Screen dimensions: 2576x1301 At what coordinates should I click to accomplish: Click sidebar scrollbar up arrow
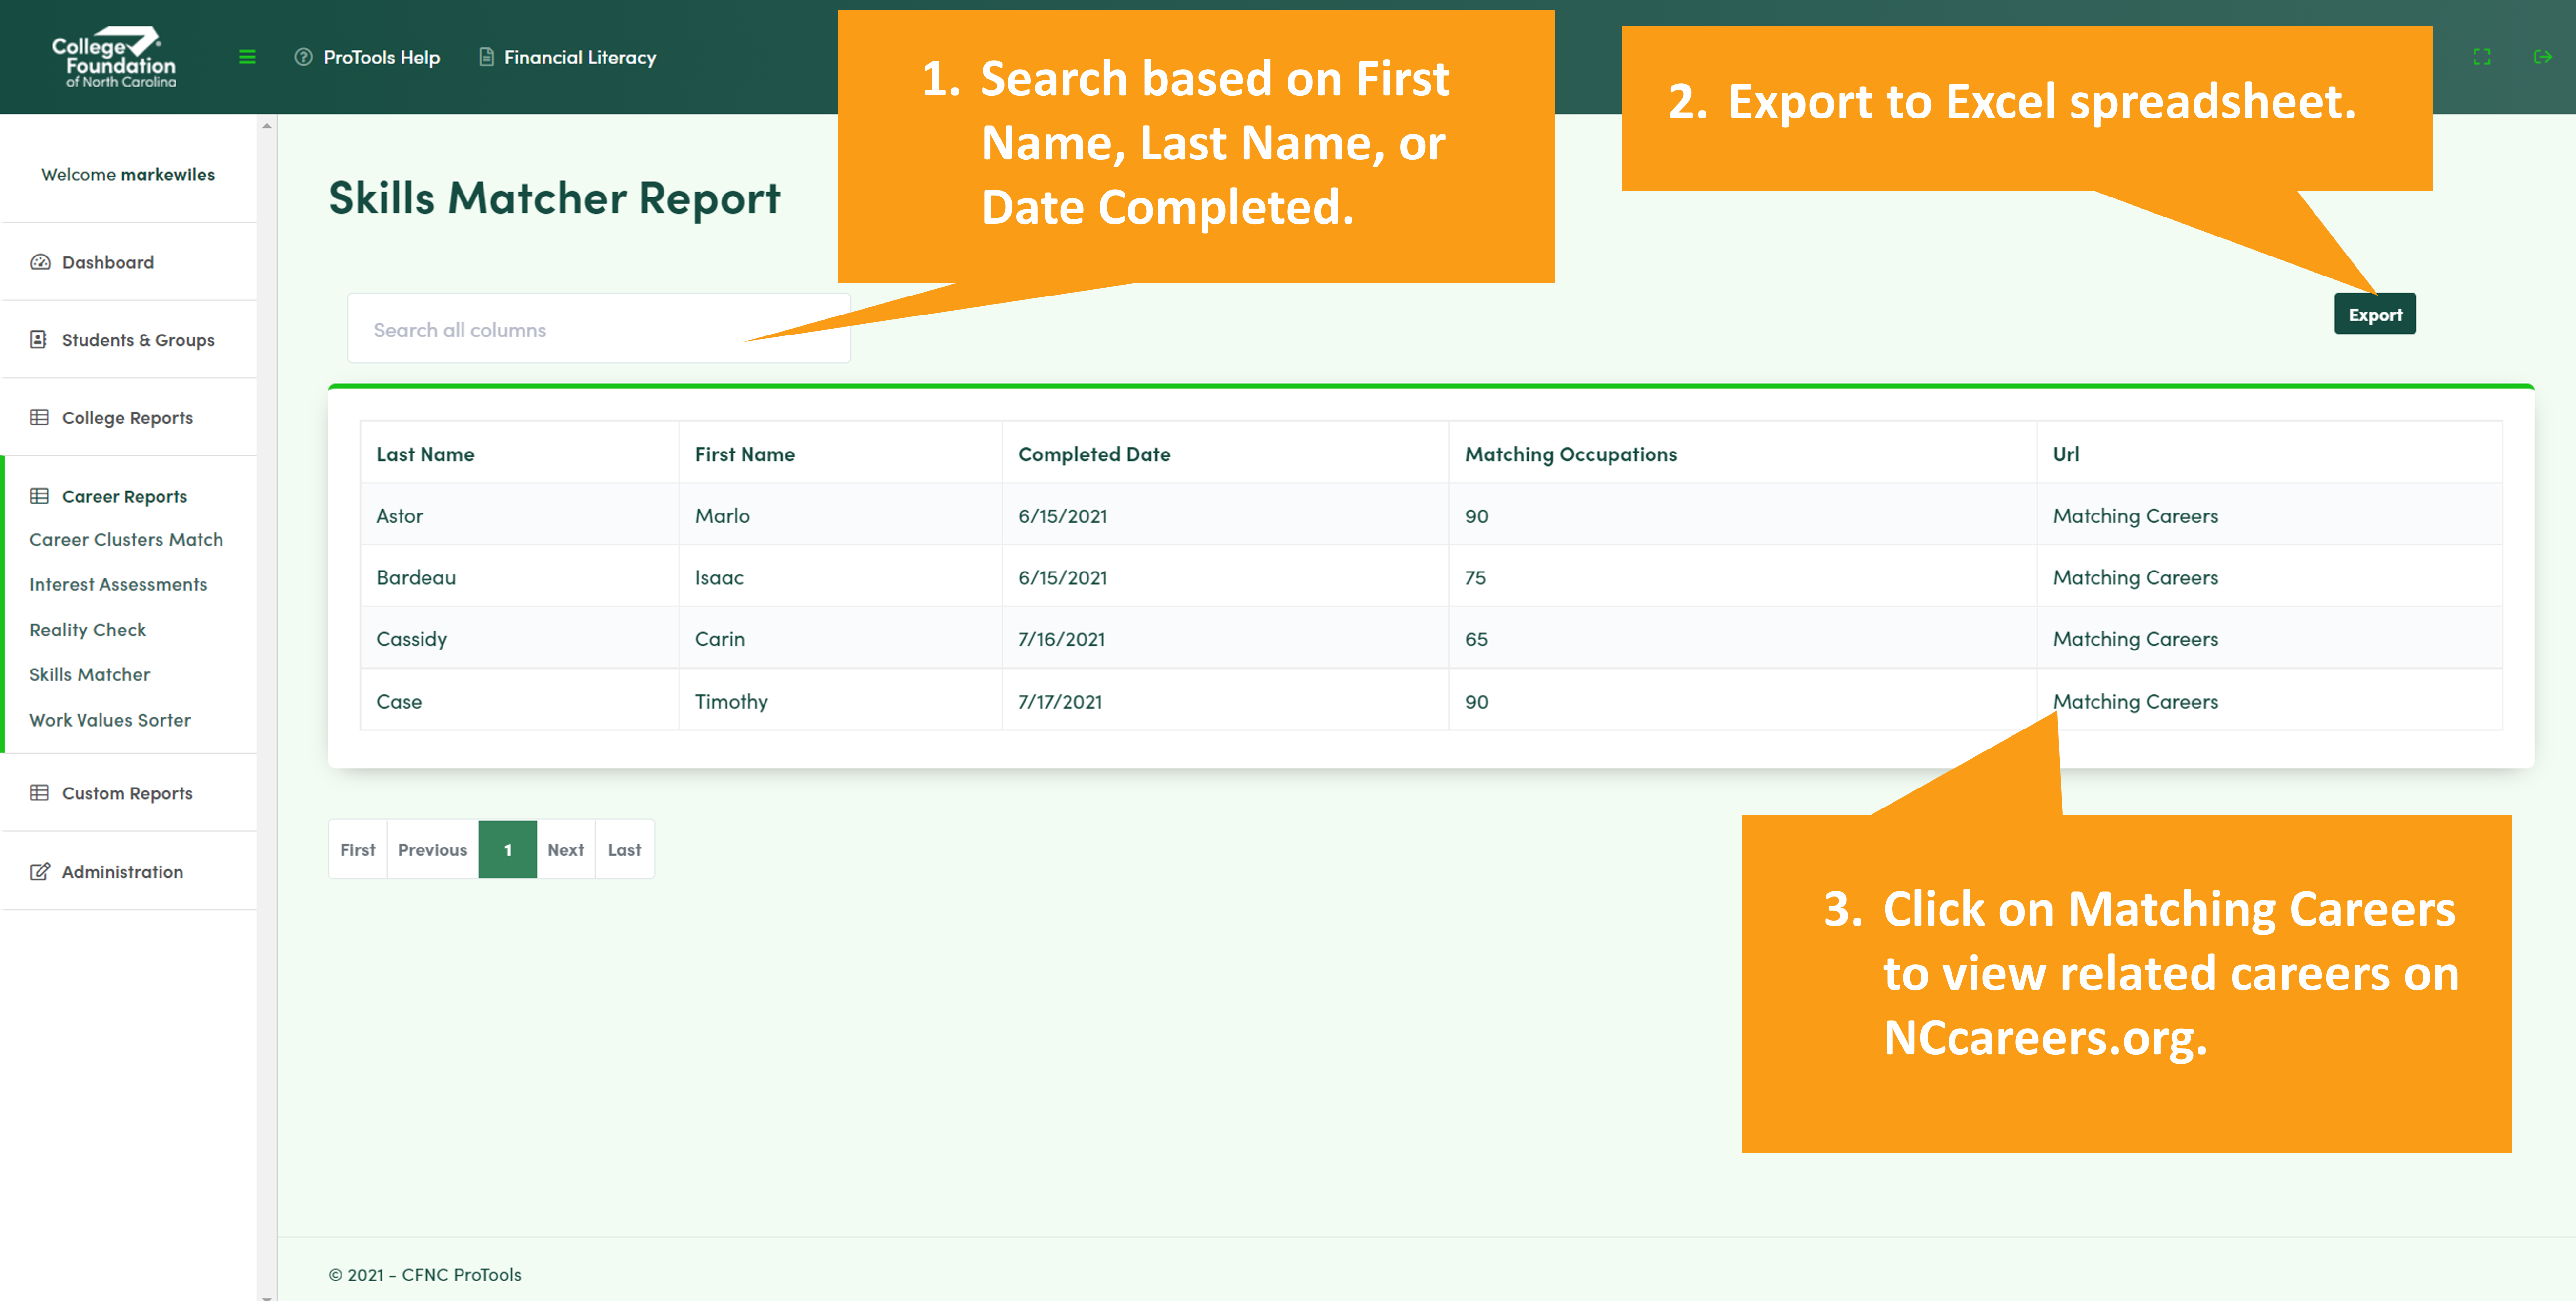click(266, 125)
